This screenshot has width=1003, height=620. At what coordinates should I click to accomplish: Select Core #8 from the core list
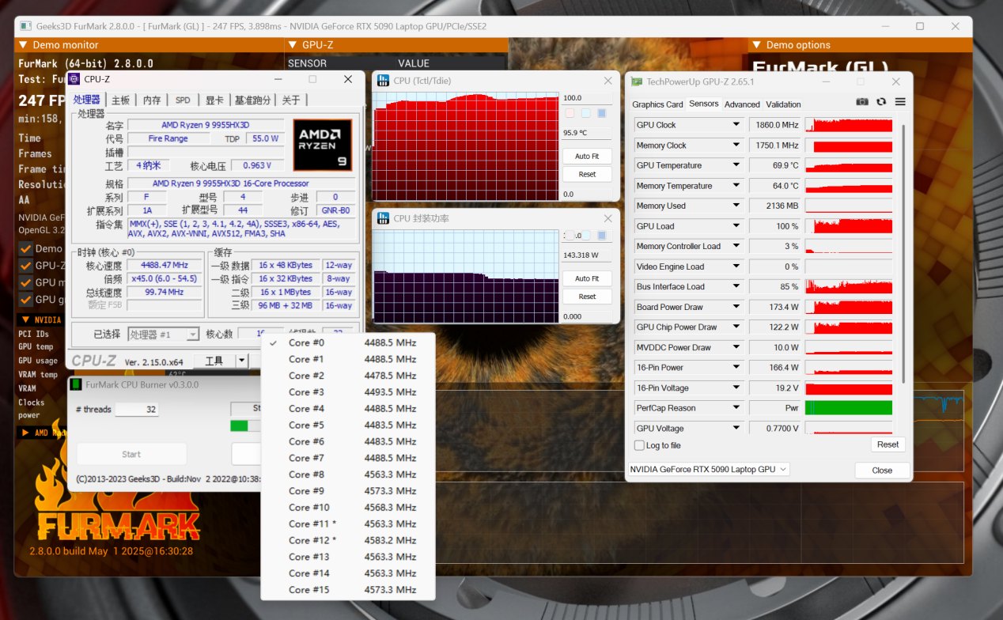coord(306,474)
